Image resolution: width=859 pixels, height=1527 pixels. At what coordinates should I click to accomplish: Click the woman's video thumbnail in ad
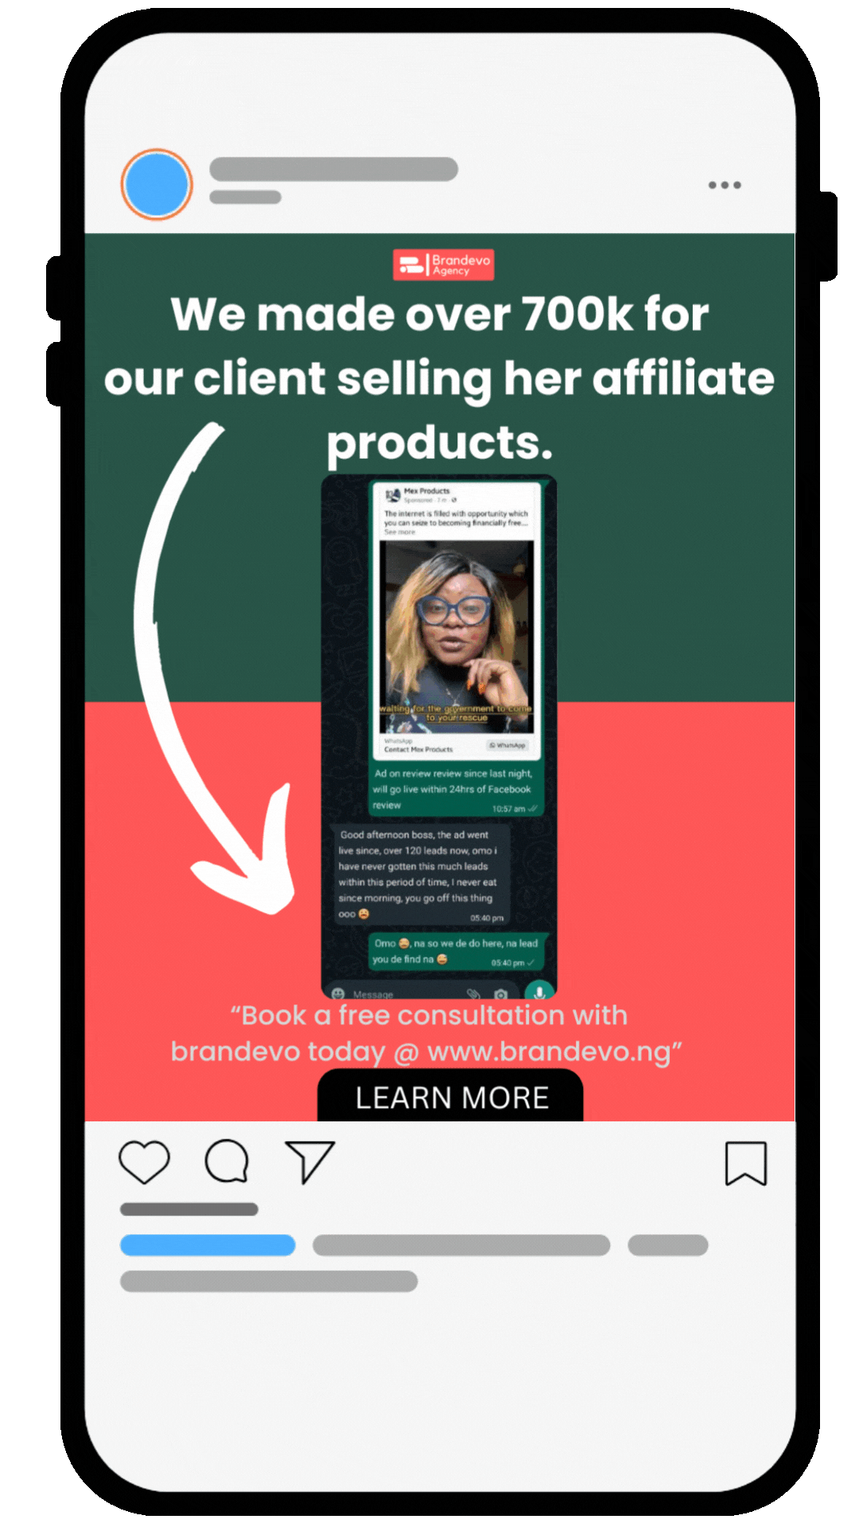[457, 636]
